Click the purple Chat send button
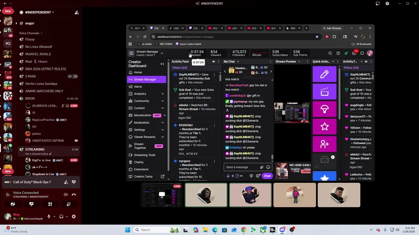Viewport: 419px width, 235px height. tap(267, 176)
